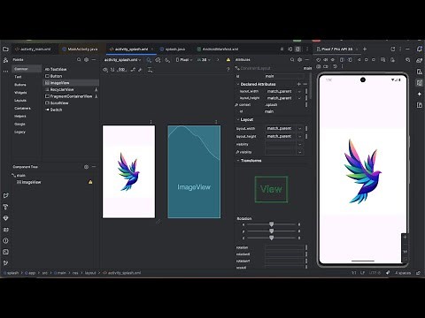
Task: Click the layout breadcrumb in status bar
Action: (x=90, y=273)
